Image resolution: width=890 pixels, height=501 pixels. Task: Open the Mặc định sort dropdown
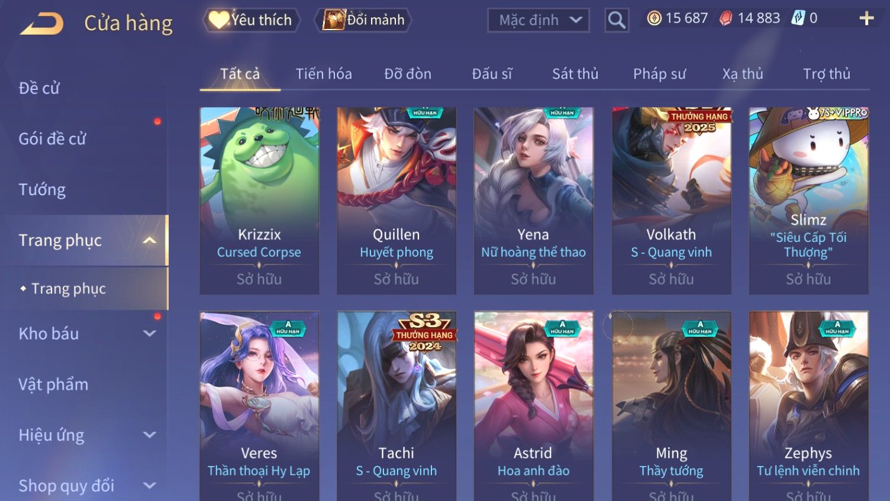point(538,20)
